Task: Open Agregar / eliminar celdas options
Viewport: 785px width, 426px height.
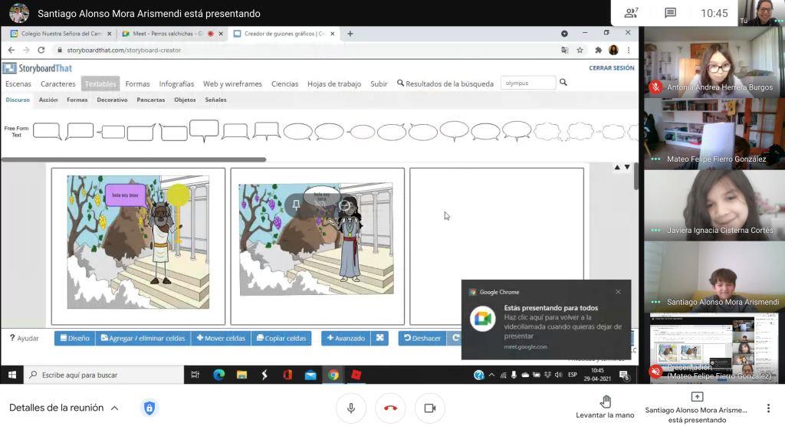Action: [x=143, y=338]
